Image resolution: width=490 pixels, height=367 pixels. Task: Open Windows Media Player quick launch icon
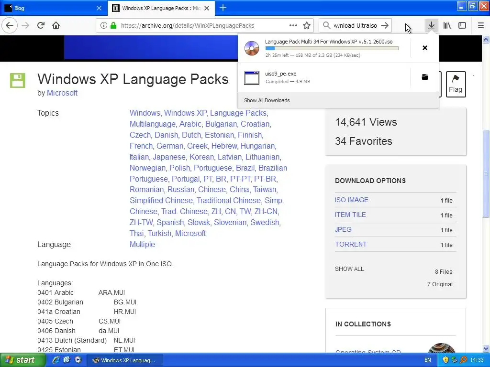coord(78,360)
